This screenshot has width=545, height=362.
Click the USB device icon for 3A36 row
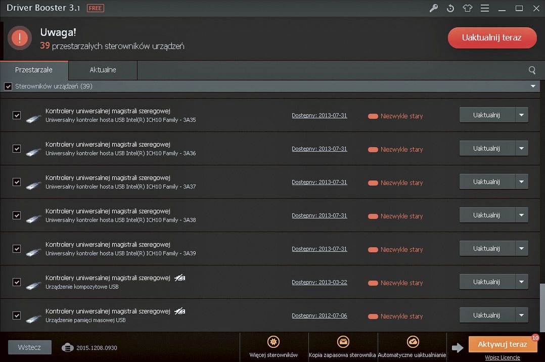[x=33, y=152]
